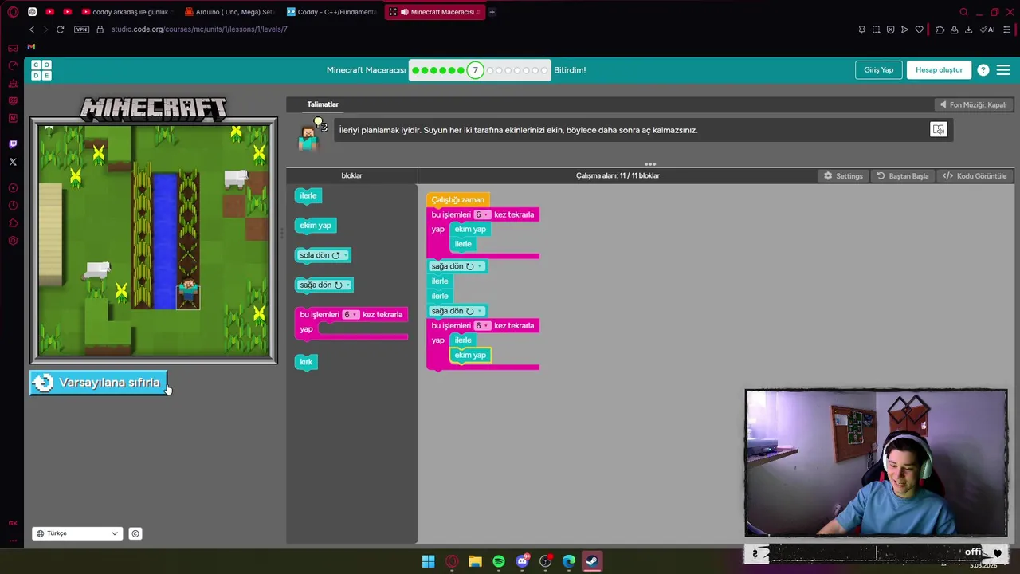
Task: Open direction dropdown on toolbox sağa dön block
Action: click(x=347, y=285)
